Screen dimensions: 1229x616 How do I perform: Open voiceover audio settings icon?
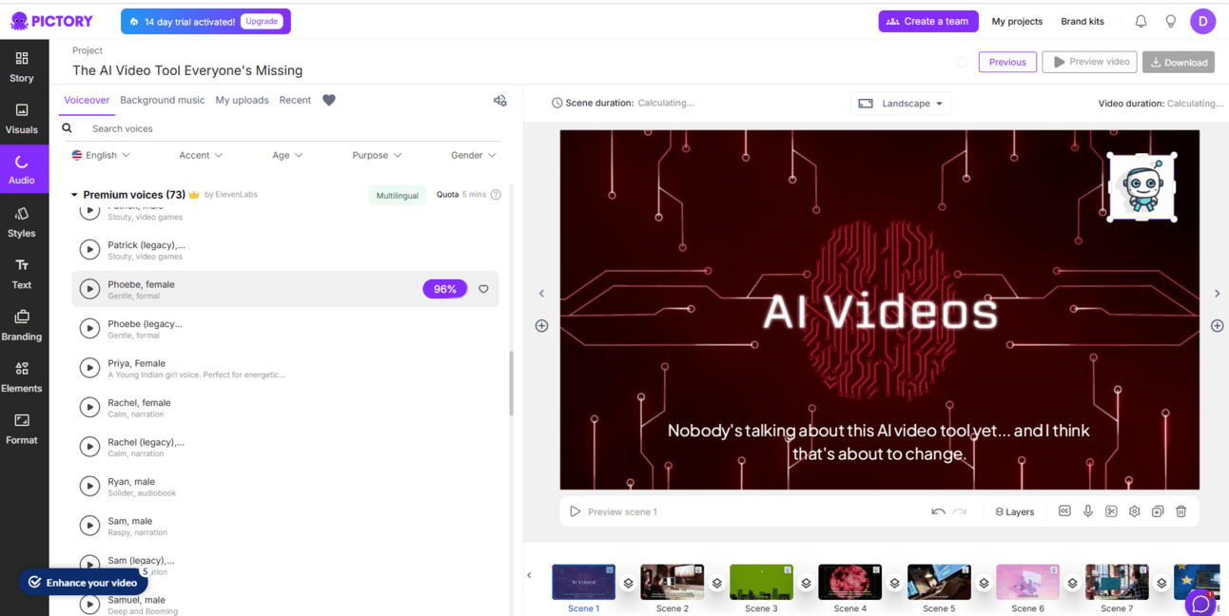(x=500, y=101)
